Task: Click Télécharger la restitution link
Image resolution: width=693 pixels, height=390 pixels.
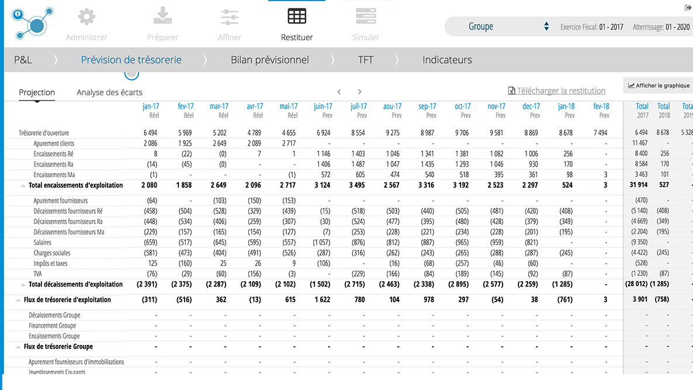Action: pyautogui.click(x=561, y=91)
